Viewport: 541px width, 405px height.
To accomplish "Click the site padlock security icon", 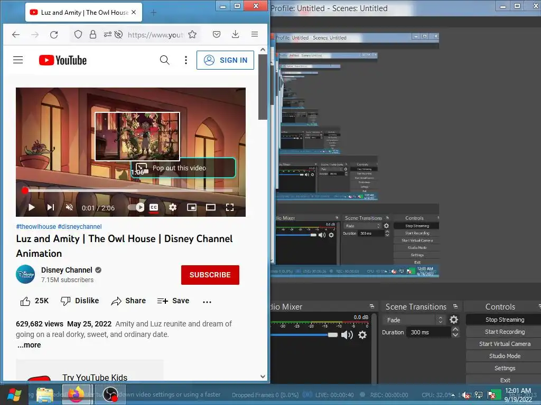I will pos(93,34).
